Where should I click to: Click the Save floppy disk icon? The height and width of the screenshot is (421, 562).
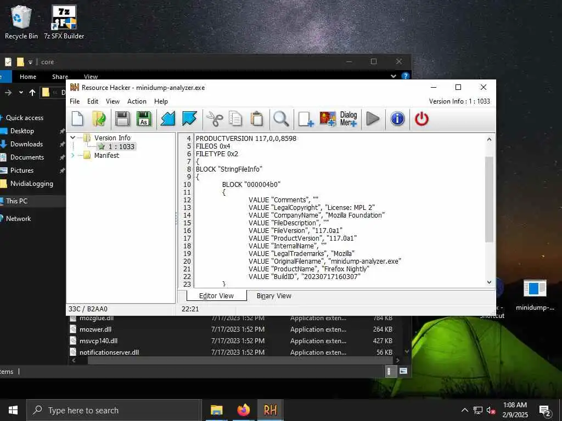pos(122,119)
